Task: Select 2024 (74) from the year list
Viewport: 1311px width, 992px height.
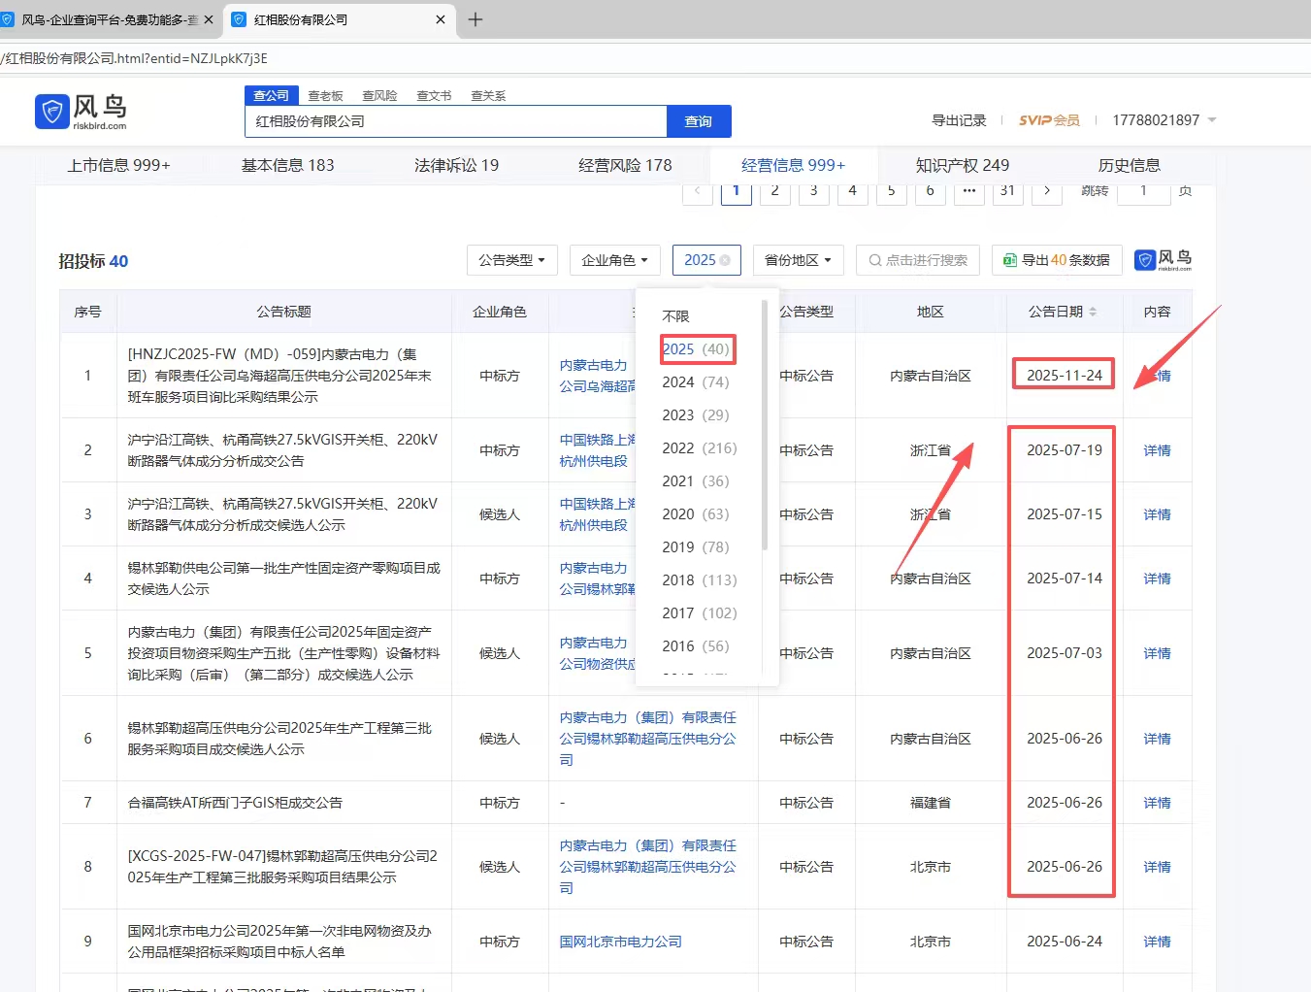Action: [695, 382]
